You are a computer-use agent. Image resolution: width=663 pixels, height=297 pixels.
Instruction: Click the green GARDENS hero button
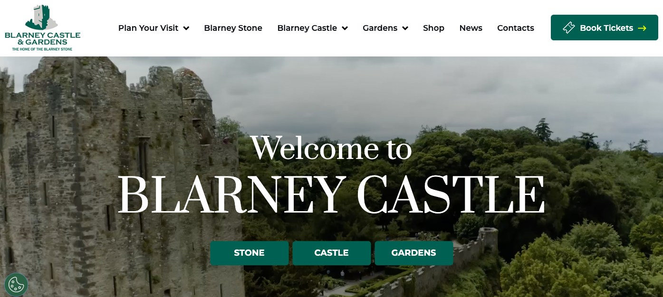[413, 253]
